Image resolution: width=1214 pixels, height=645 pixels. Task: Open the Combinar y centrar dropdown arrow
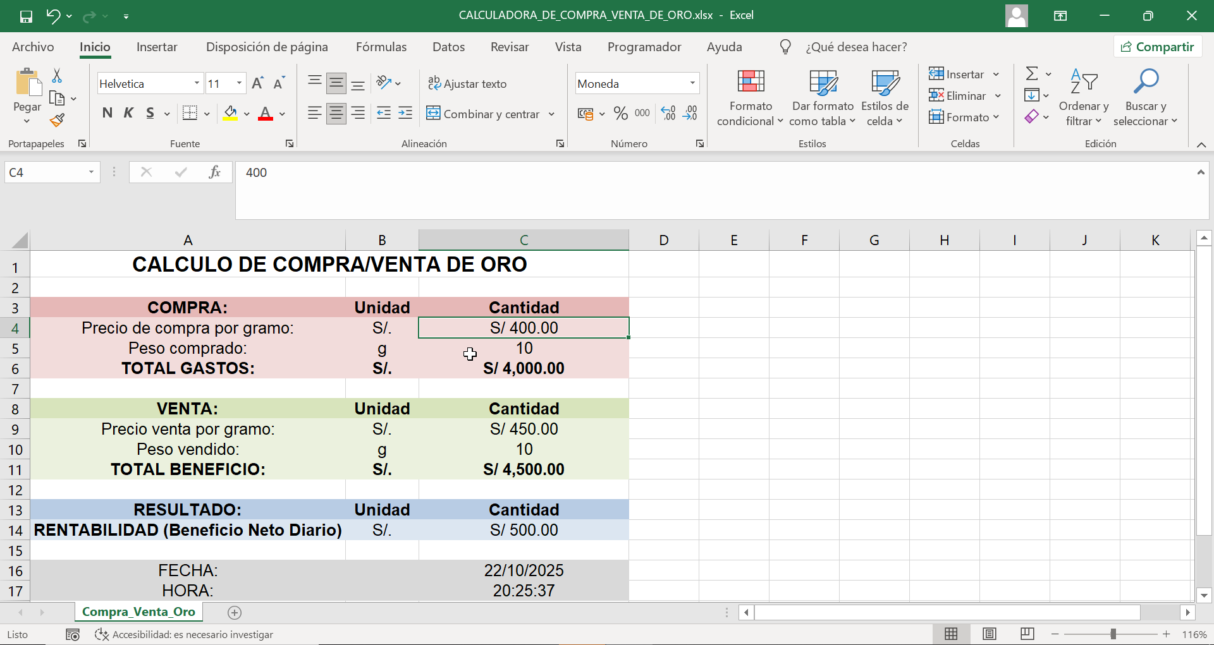(x=552, y=114)
